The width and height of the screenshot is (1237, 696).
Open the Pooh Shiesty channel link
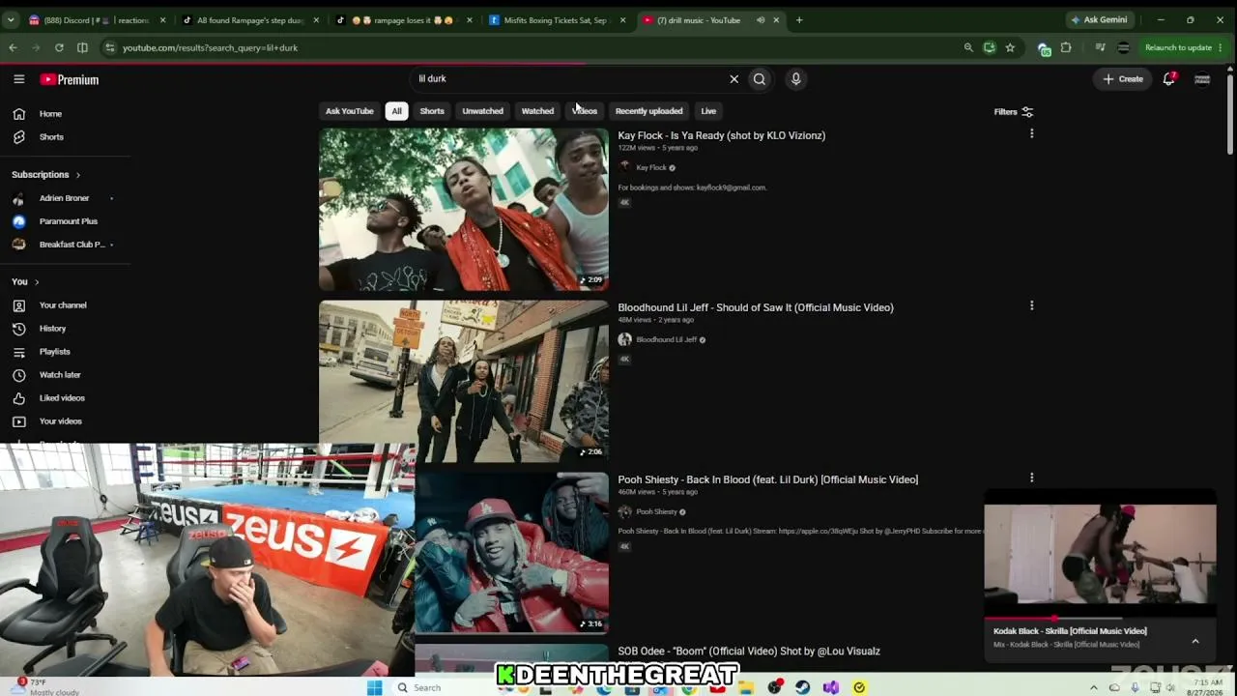click(656, 512)
